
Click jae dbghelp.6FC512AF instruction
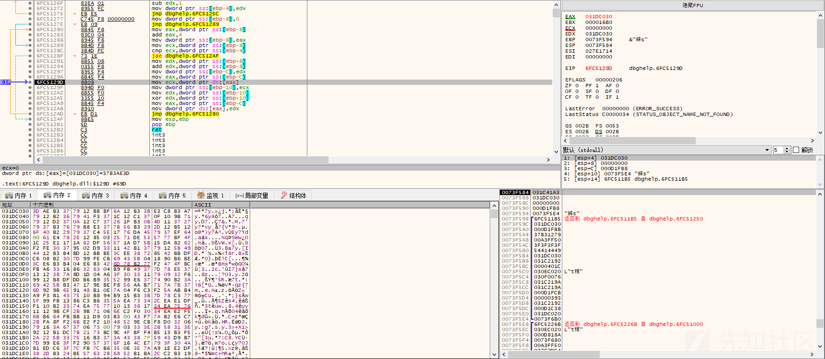coord(185,56)
